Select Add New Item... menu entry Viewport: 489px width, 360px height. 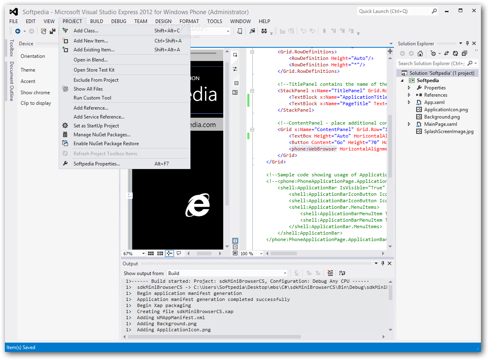(x=125, y=41)
